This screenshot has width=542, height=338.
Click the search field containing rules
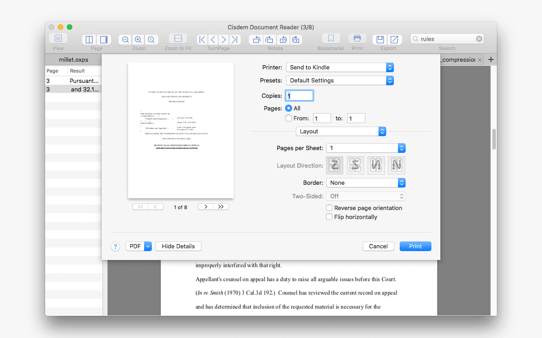(x=447, y=39)
